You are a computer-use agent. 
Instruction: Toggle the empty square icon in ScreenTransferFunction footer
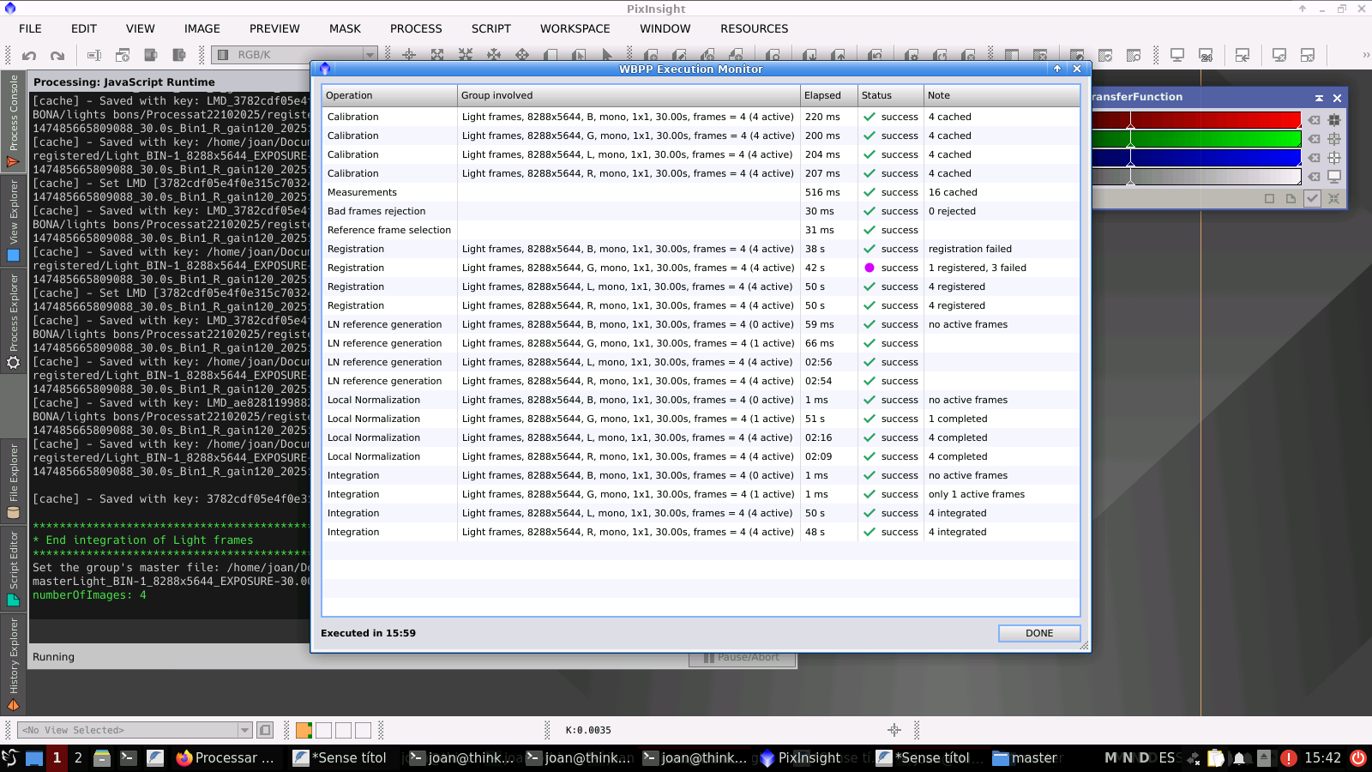[x=1269, y=198]
